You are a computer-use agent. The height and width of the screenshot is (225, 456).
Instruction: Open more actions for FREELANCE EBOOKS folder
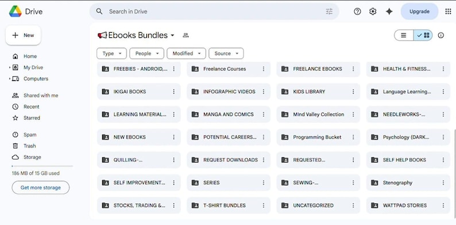pos(353,69)
